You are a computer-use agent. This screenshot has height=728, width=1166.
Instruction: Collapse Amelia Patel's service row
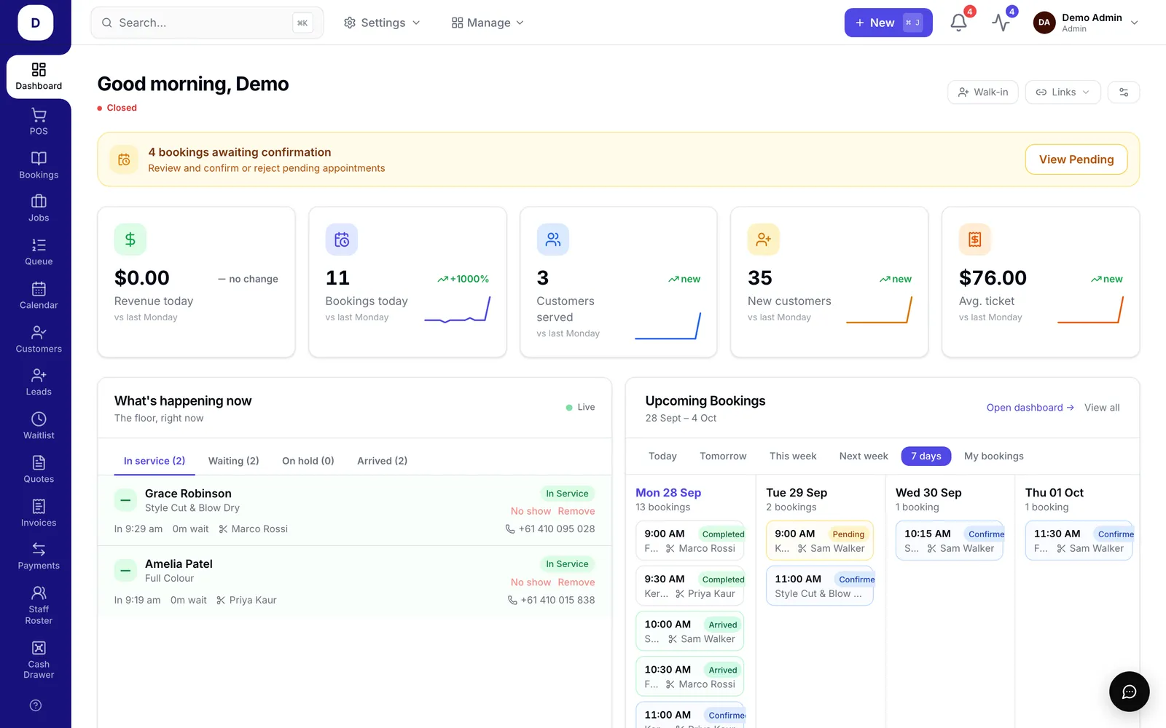(x=125, y=571)
